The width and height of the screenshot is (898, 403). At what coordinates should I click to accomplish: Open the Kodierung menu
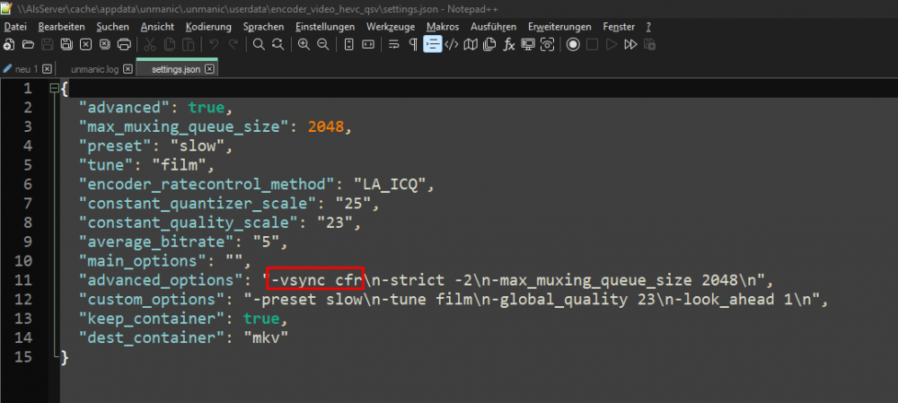click(208, 27)
